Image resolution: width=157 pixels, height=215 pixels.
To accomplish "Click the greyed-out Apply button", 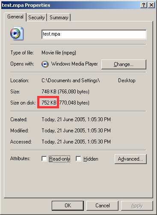I will tap(137, 206).
